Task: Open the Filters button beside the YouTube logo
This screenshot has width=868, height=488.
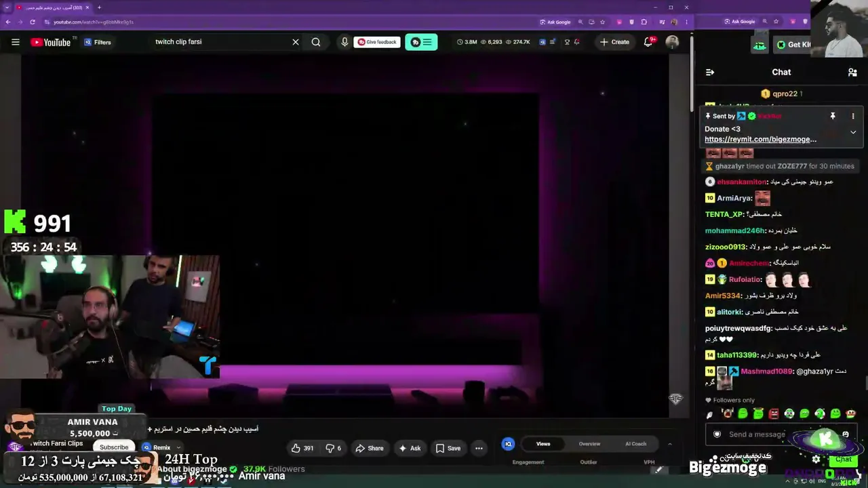Action: [x=98, y=42]
